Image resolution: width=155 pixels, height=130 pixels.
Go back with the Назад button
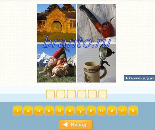click(x=76, y=125)
